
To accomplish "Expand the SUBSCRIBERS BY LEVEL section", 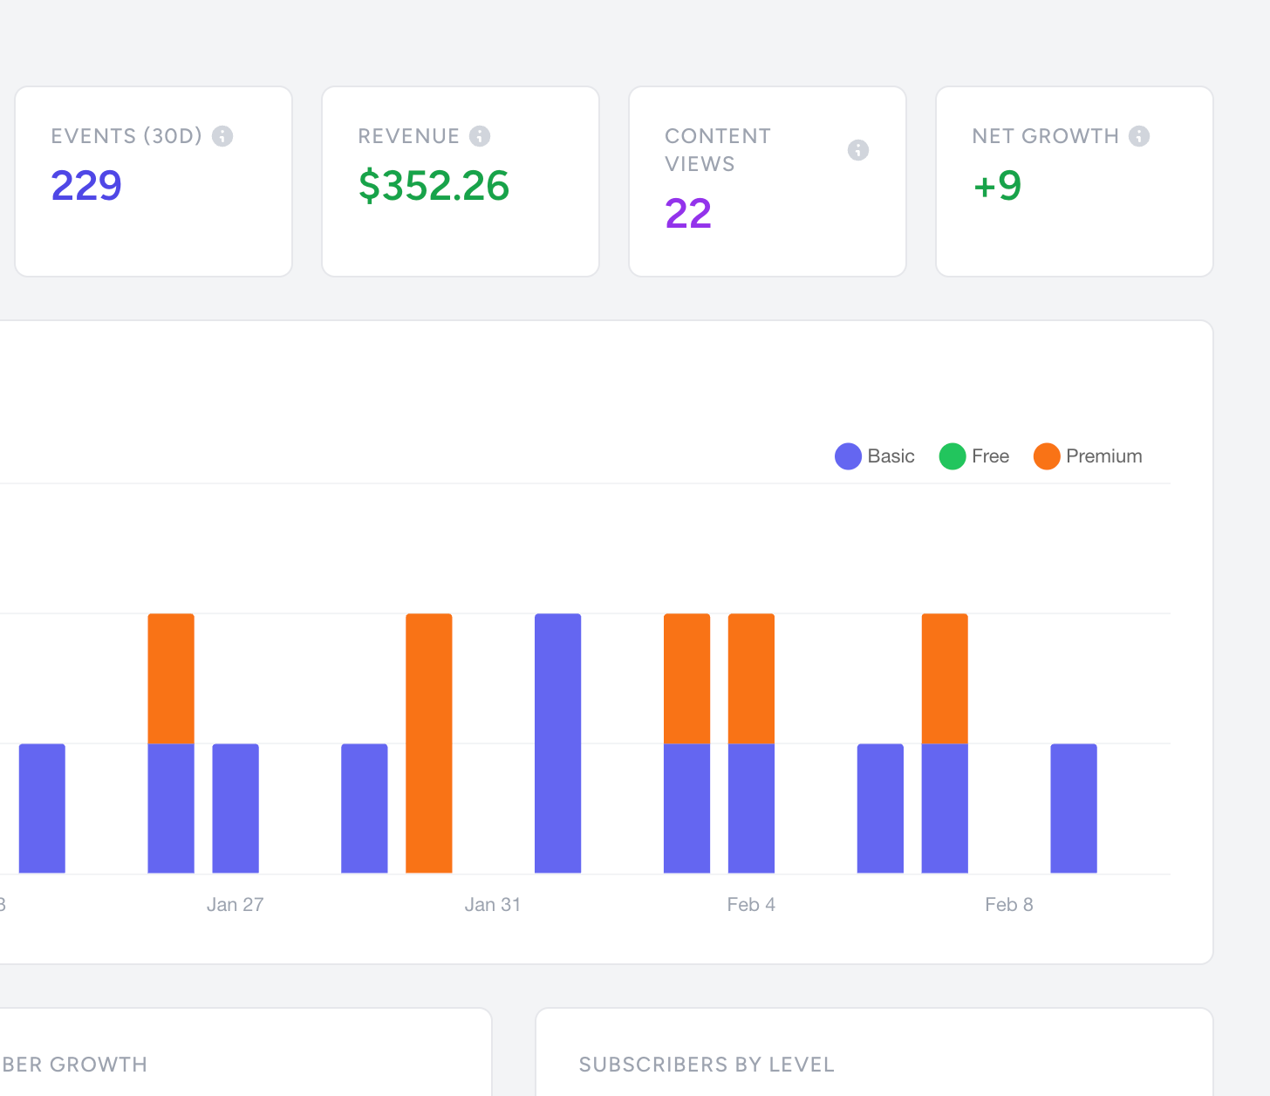I will pyautogui.click(x=707, y=1065).
